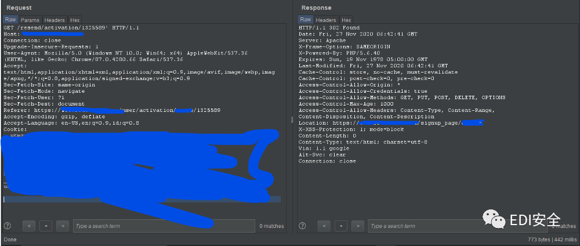Click the Done status bar text
Image resolution: width=580 pixels, height=246 pixels.
tap(10, 240)
